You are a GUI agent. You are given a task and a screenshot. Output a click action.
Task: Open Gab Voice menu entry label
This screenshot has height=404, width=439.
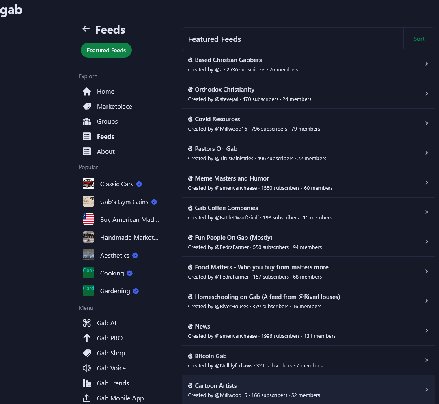pyautogui.click(x=111, y=368)
